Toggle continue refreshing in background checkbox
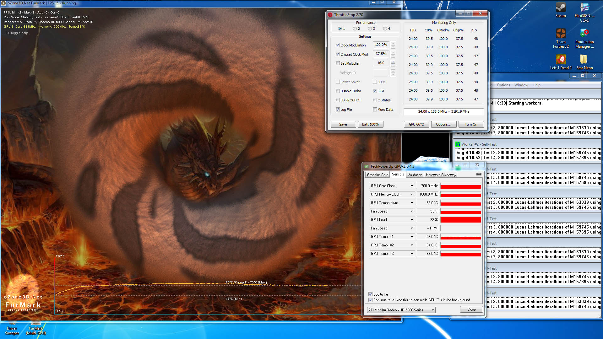603x339 pixels. click(370, 300)
